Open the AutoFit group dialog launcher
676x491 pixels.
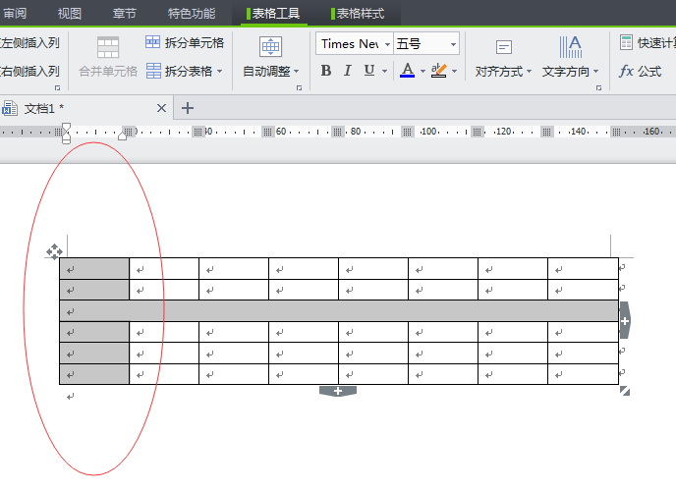point(300,87)
